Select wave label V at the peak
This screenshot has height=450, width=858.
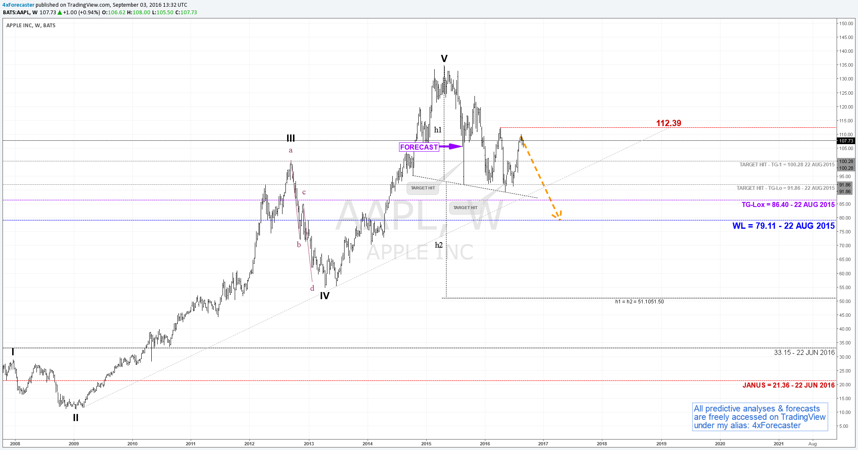point(444,59)
